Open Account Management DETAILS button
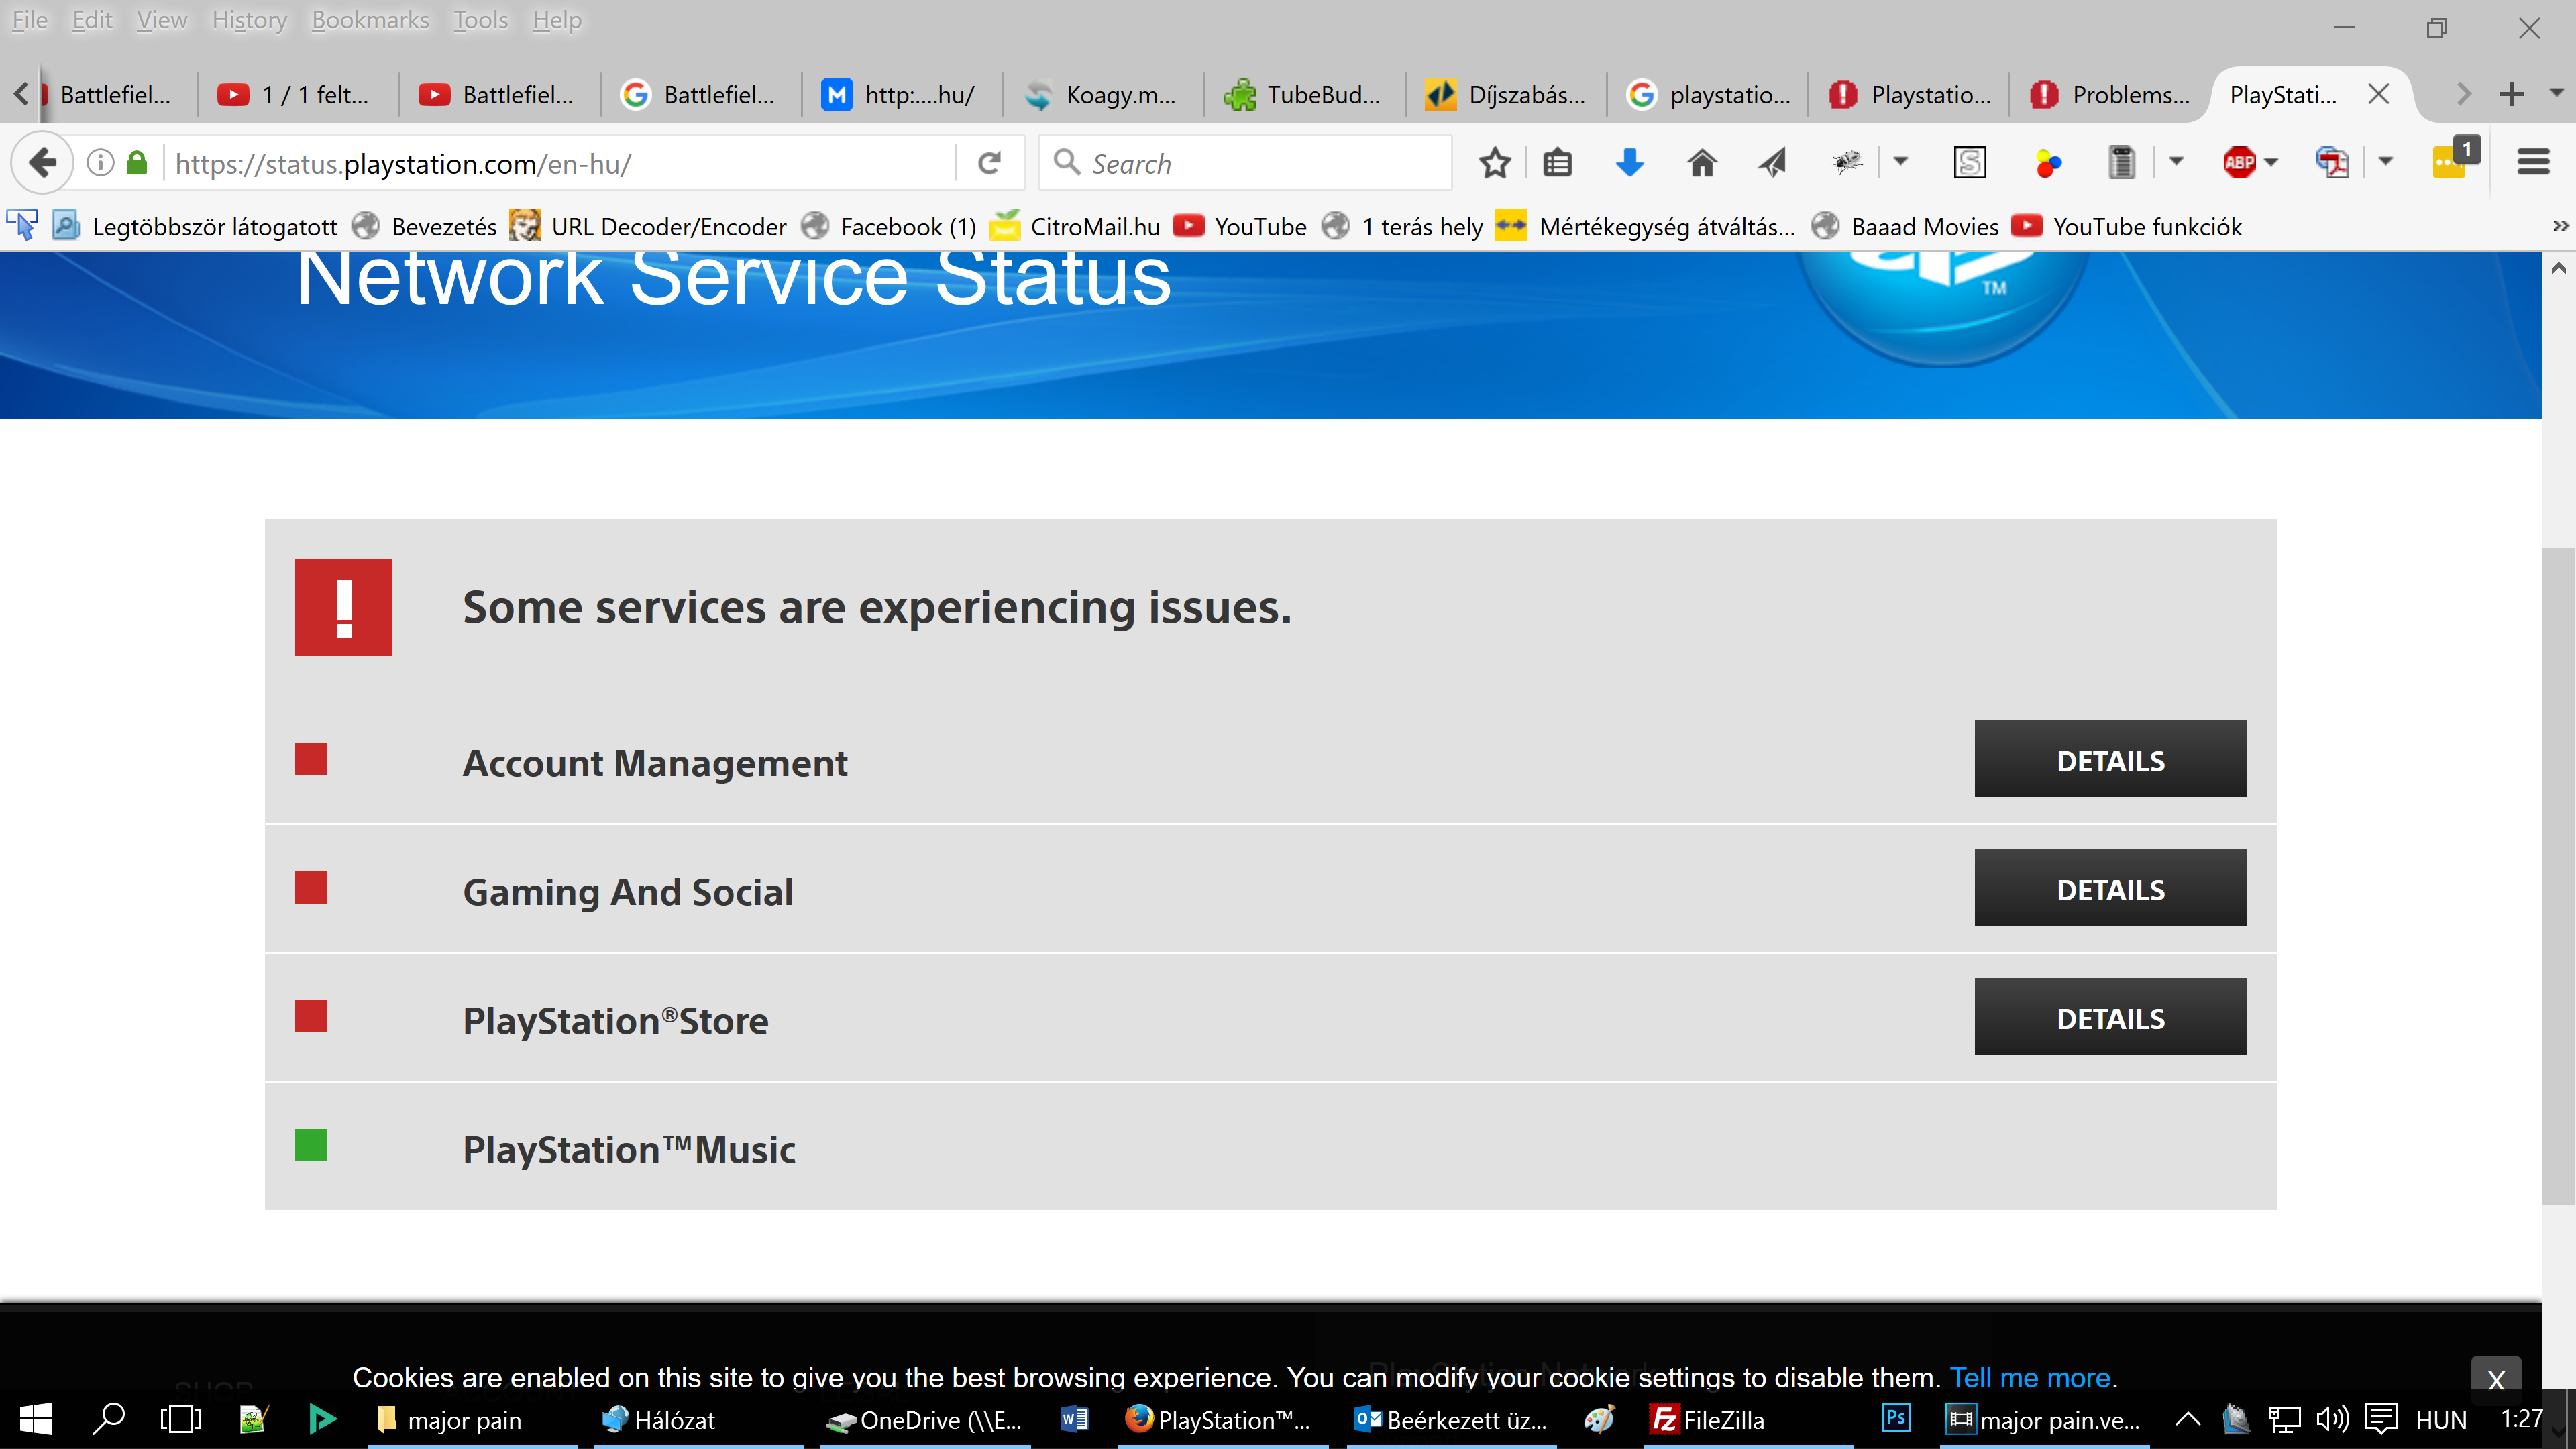The width and height of the screenshot is (2576, 1449). click(x=2110, y=759)
